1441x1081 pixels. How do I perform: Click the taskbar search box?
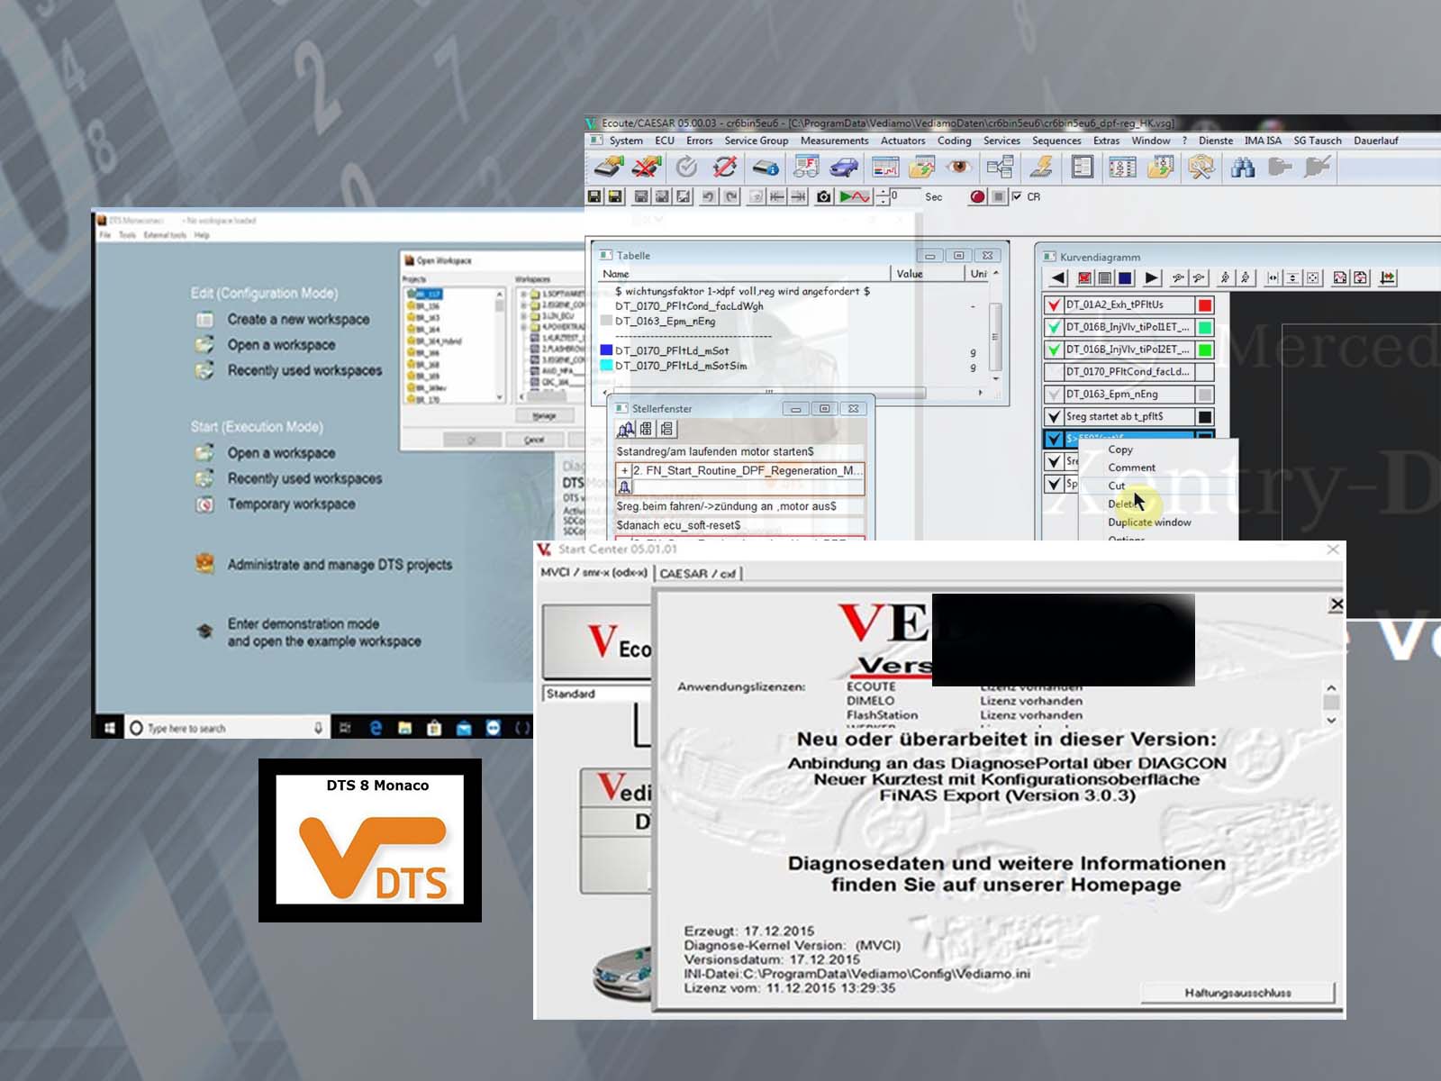pos(227,728)
